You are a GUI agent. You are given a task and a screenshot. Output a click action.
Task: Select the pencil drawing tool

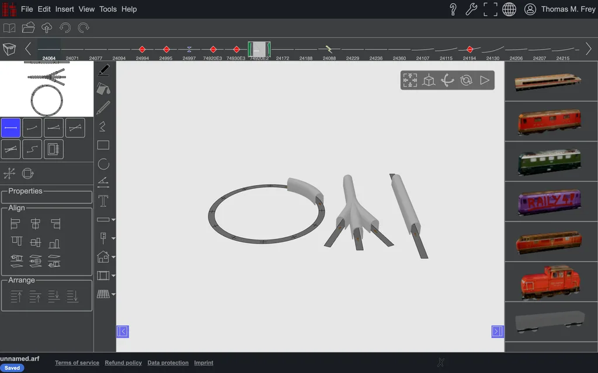coord(103,108)
